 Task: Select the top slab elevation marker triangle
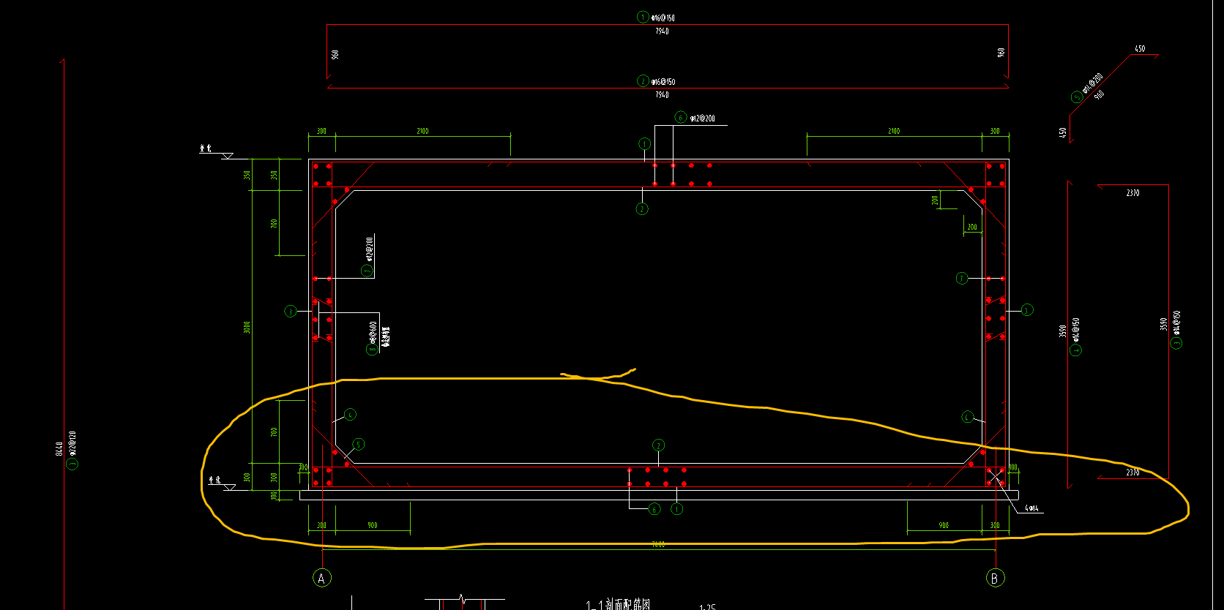pos(227,156)
